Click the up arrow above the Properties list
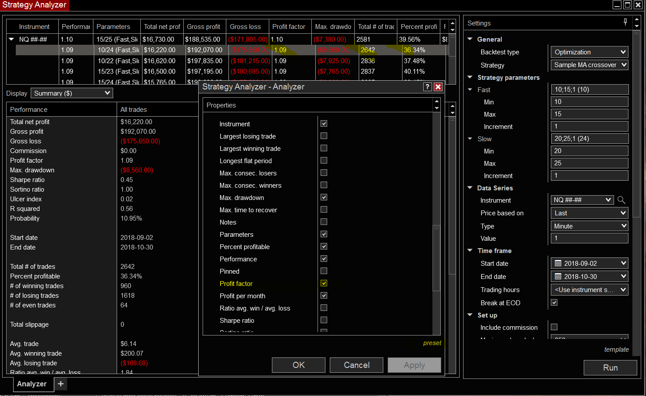 point(437,101)
